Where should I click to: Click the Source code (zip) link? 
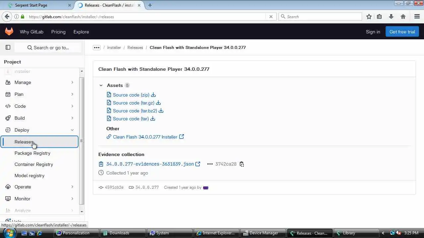coord(131,95)
